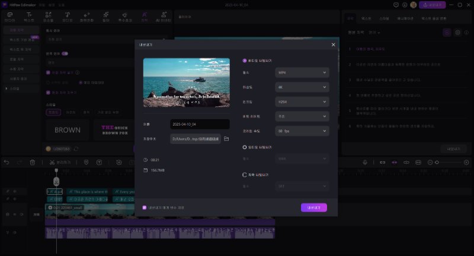Click the download icon in title bar
The width and height of the screenshot is (474, 256).
[x=405, y=5]
